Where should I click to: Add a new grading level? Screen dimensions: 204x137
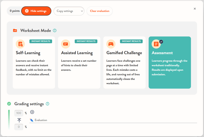coord(32,112)
